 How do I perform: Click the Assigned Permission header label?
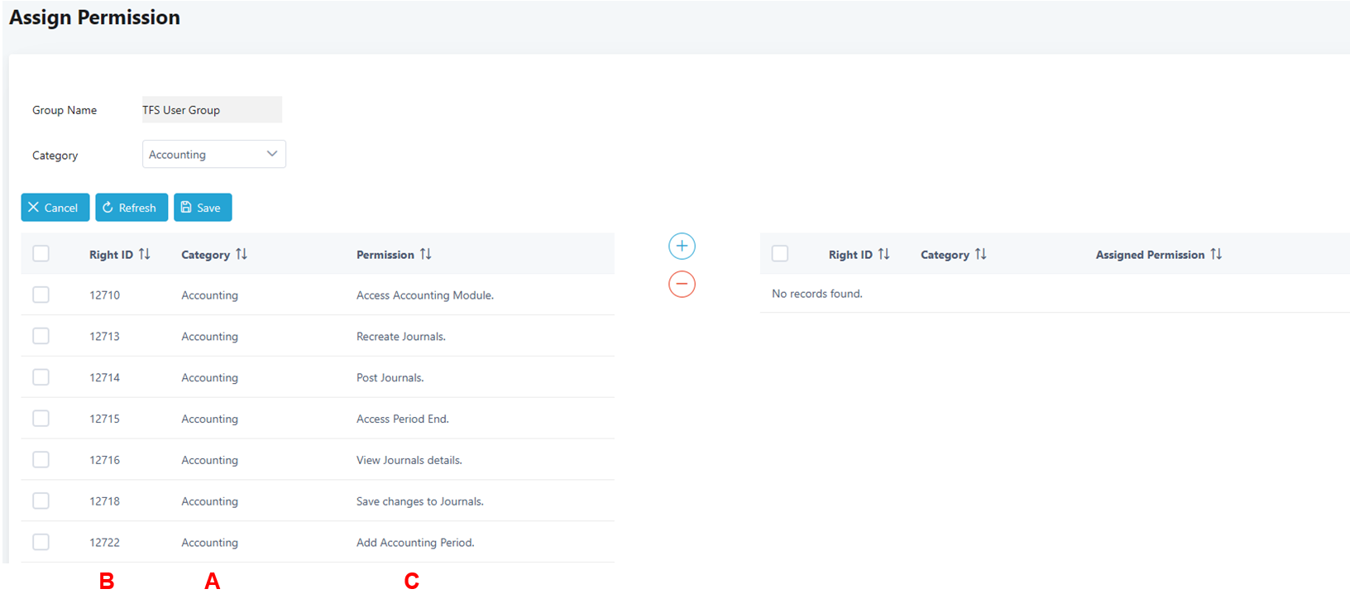[1150, 255]
